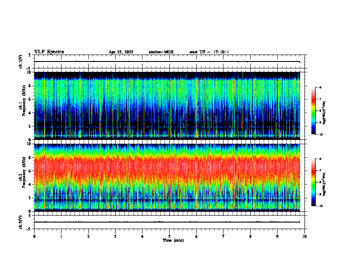Select the date "Apr. 23, 2025"

[x=121, y=52]
